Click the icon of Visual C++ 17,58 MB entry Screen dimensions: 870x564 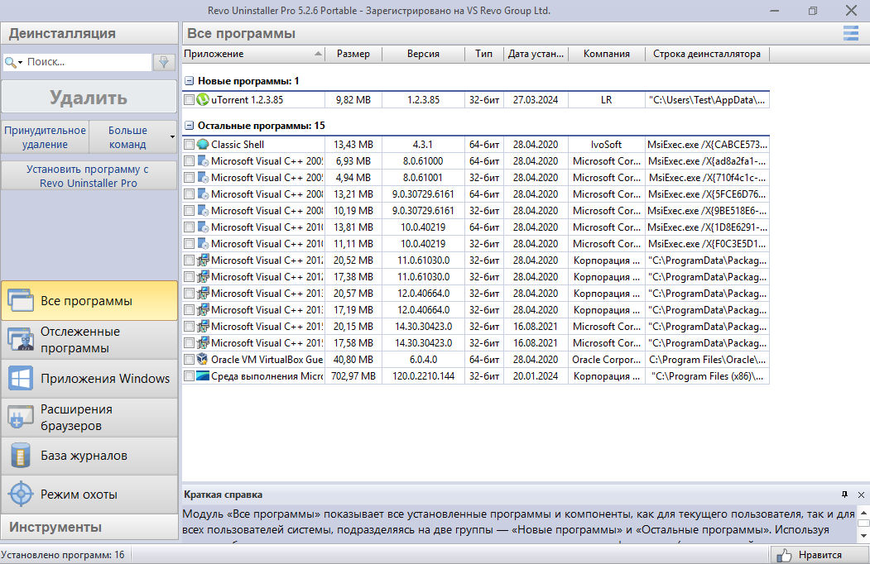pyautogui.click(x=203, y=342)
